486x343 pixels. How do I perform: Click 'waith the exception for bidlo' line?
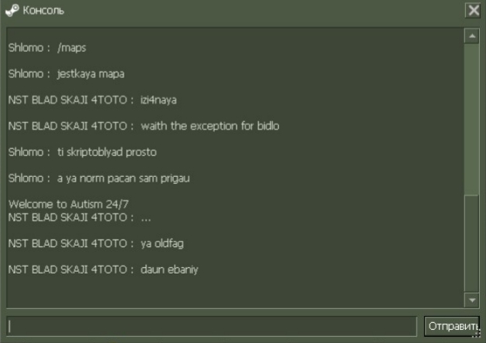[x=144, y=126]
